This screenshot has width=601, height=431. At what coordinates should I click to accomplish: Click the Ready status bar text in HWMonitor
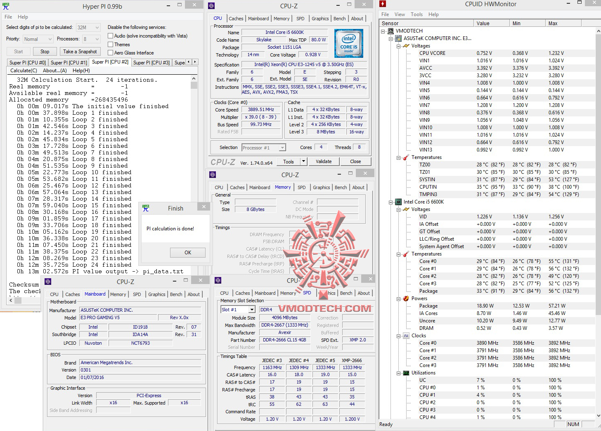click(386, 424)
